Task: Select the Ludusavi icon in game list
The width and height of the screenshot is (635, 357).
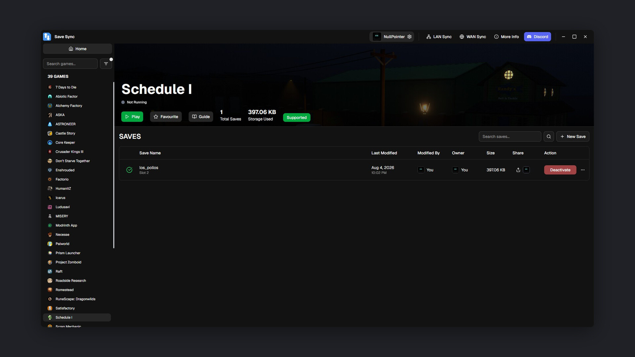Action: 50,207
